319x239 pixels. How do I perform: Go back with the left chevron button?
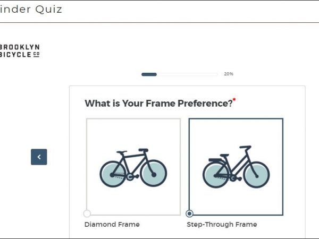[x=39, y=157]
